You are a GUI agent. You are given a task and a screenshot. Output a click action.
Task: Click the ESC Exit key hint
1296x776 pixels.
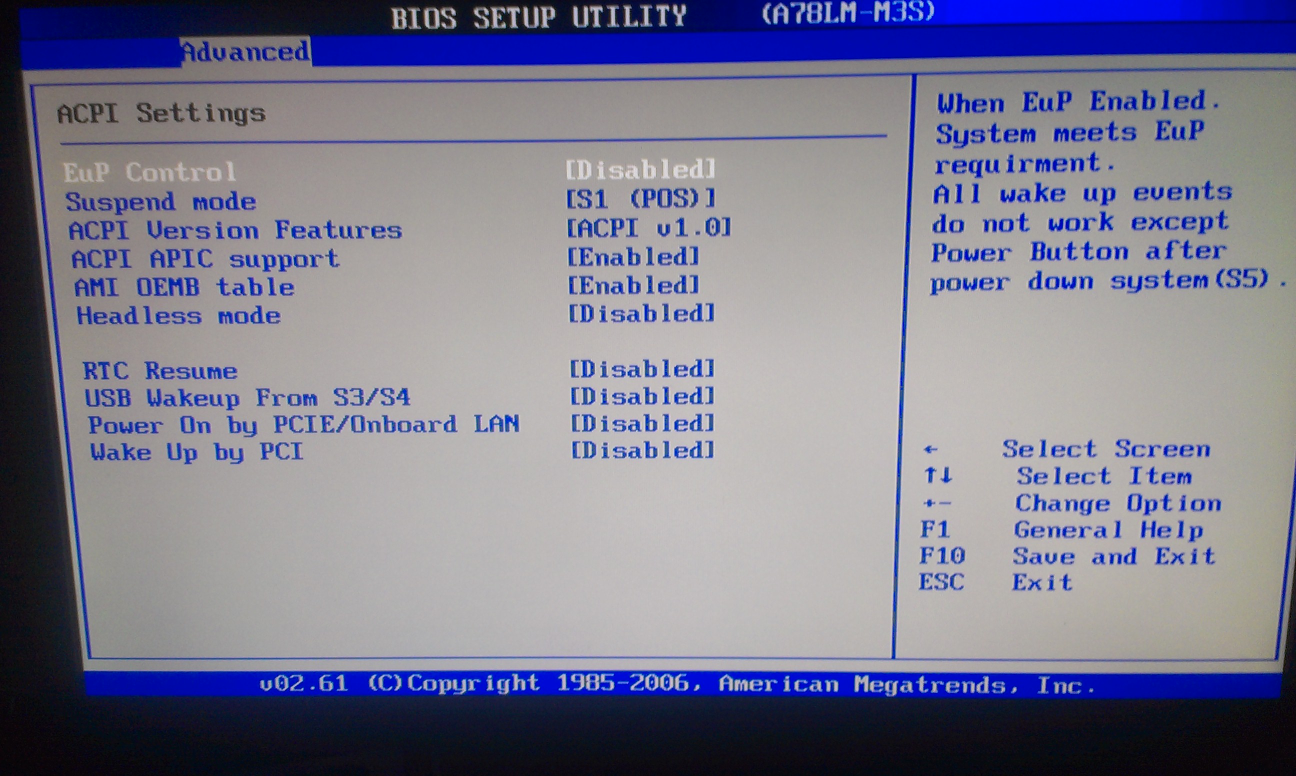tap(941, 582)
